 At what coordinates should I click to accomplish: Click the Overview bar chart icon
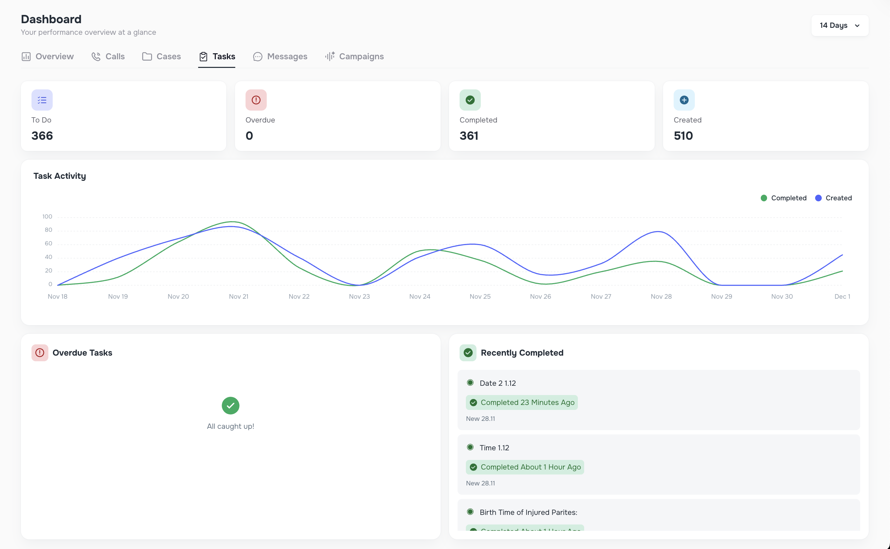click(x=26, y=56)
